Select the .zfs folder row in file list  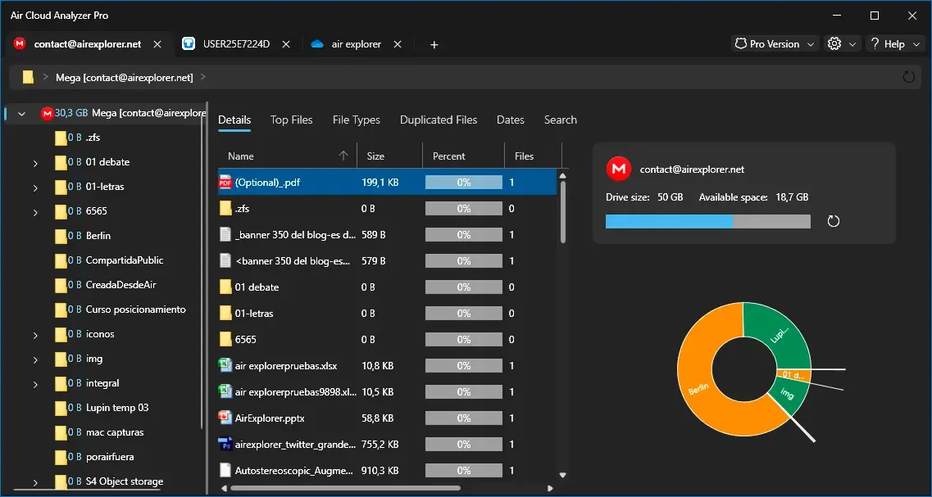point(387,209)
